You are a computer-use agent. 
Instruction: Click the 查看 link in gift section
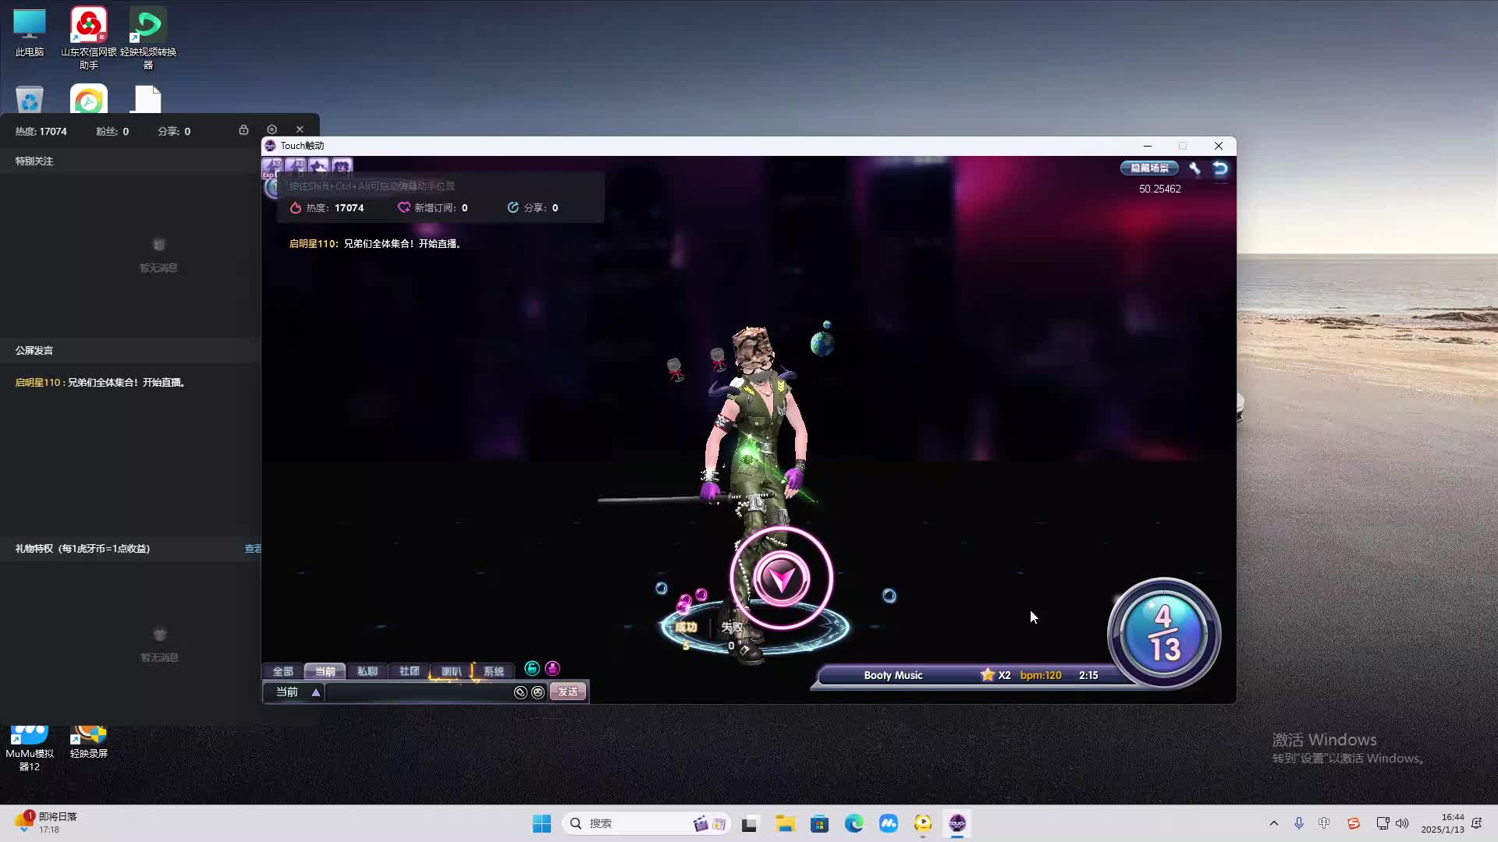click(x=253, y=549)
